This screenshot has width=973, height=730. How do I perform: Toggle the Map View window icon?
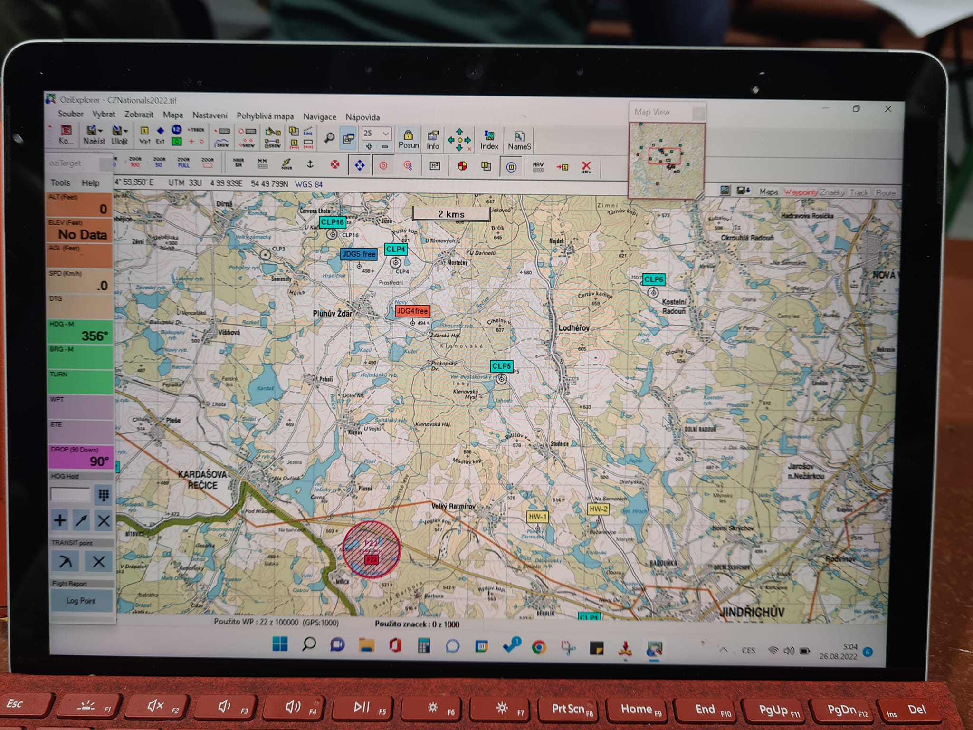point(348,138)
